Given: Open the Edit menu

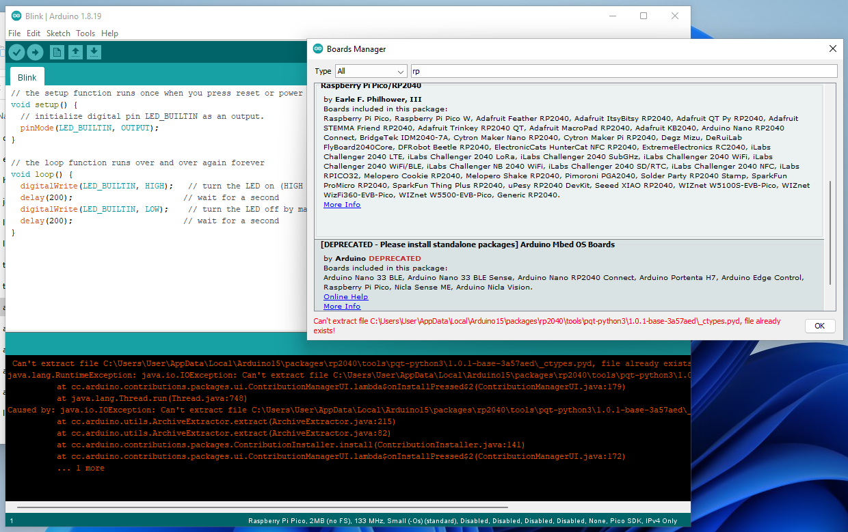Looking at the screenshot, I should [x=34, y=33].
